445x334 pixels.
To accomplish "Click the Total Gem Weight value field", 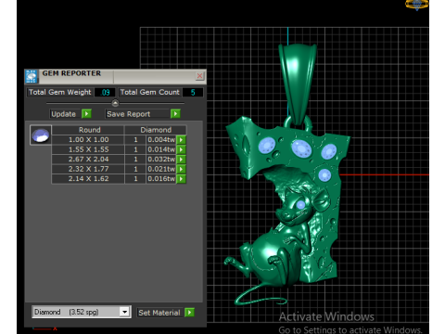I will tap(105, 93).
